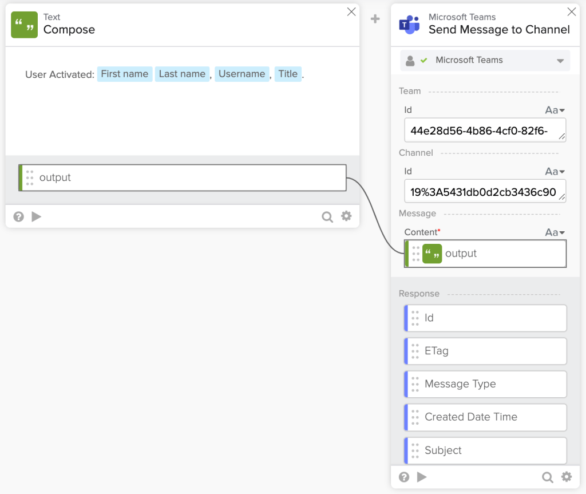The image size is (586, 494).
Task: Select the First name tag in Compose
Action: 125,74
